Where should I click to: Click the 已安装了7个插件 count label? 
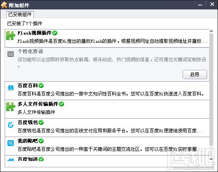click(25, 23)
